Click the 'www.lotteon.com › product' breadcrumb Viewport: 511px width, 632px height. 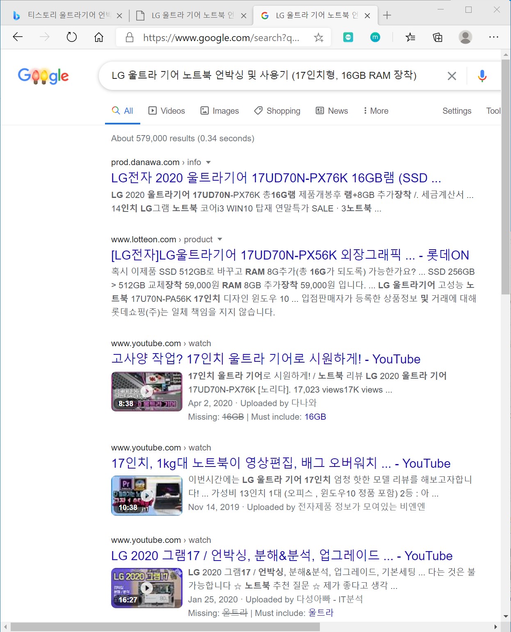pos(162,239)
